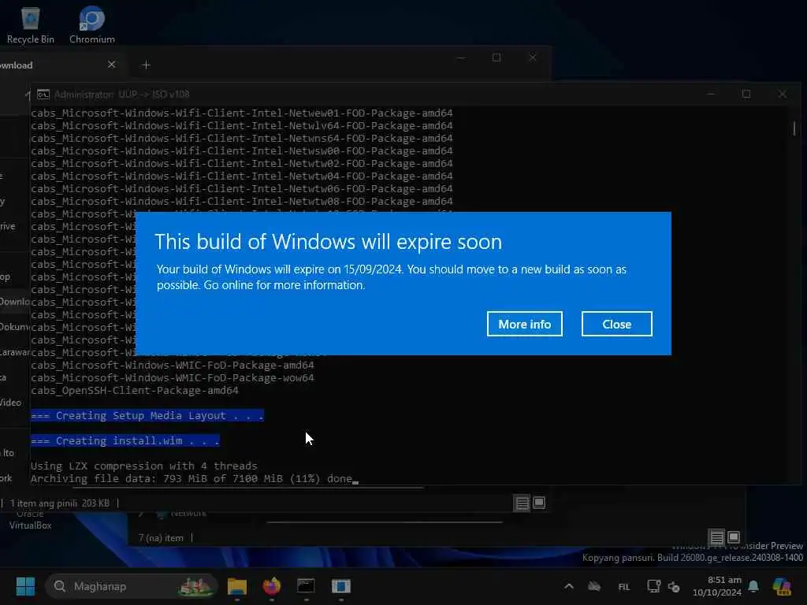Image resolution: width=807 pixels, height=605 pixels.
Task: Maximize the UUP -> ISO console window
Action: (x=746, y=95)
